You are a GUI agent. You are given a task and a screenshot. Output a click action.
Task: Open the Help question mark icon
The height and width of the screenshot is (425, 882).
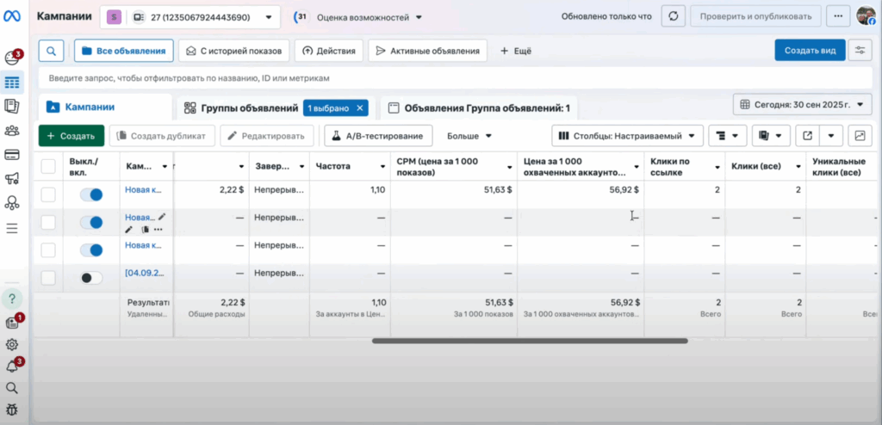click(12, 299)
